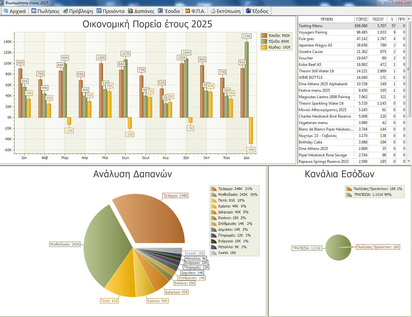Select the Birthday Cake row
412x317 pixels.
coord(352,142)
